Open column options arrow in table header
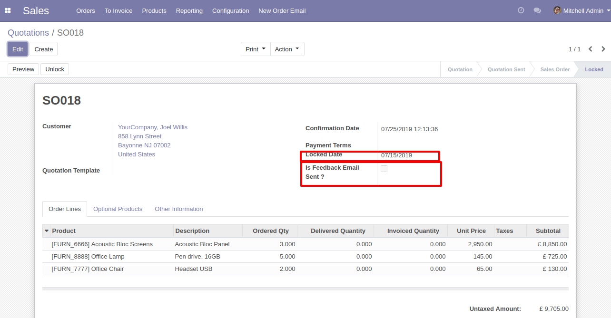Screen dimensions: 611x318 click(x=47, y=231)
